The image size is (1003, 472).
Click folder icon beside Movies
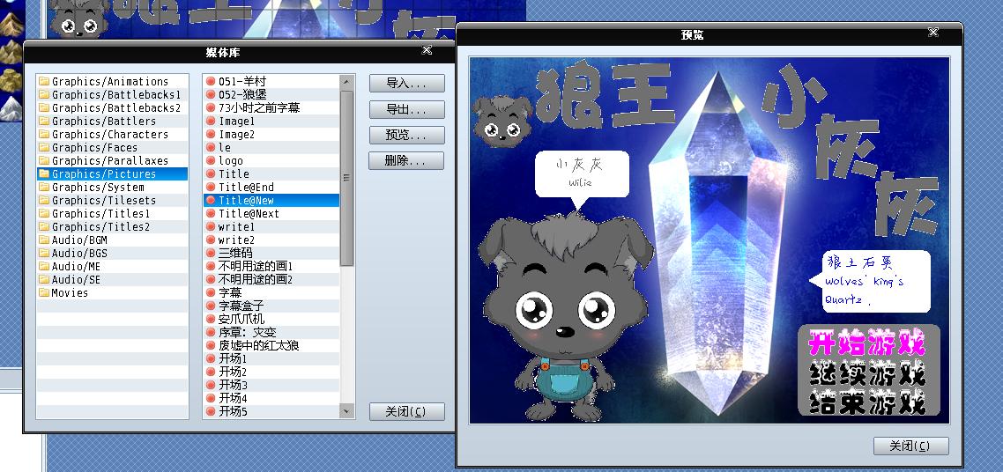tap(43, 292)
